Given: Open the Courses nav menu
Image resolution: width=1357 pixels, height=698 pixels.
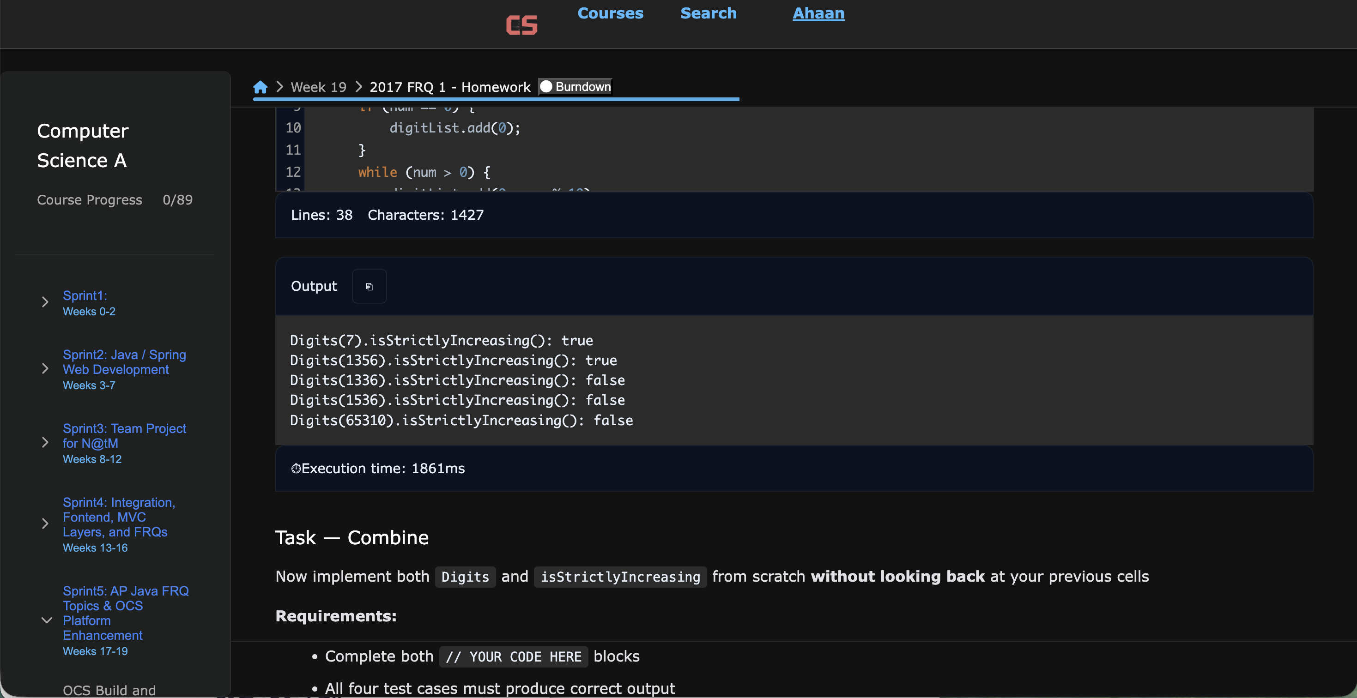Looking at the screenshot, I should click(610, 14).
